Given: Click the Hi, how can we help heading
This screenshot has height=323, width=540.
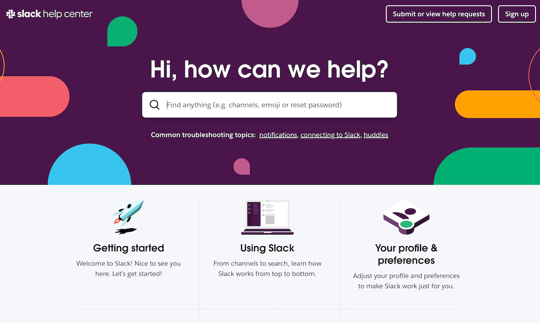Looking at the screenshot, I should click(x=269, y=69).
